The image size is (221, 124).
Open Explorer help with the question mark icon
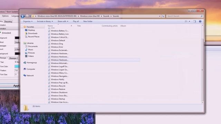200,21
